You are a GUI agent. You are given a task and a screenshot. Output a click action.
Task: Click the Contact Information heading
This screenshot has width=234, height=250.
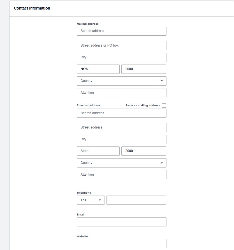click(32, 8)
